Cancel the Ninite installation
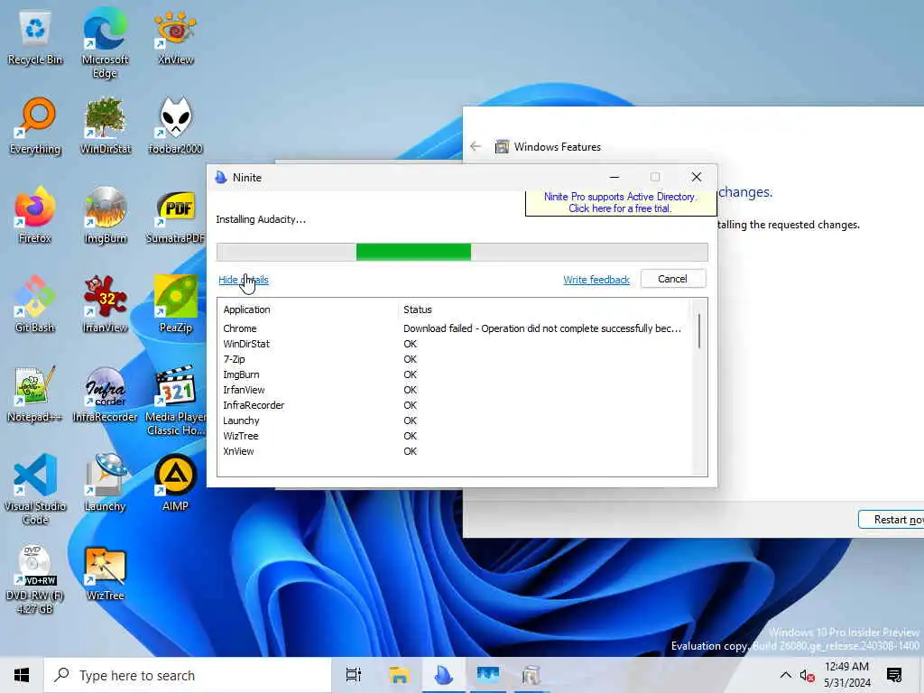Viewport: 924px width, 693px height. (x=672, y=279)
